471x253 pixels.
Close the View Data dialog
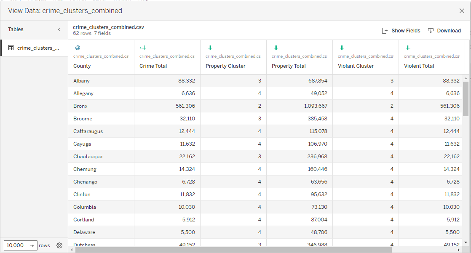462,11
